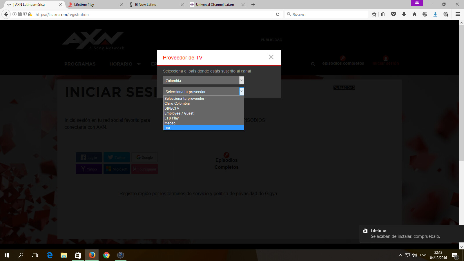Screen dimensions: 464x261
Task: Log in with Yahoo button
Action: pyautogui.click(x=89, y=169)
